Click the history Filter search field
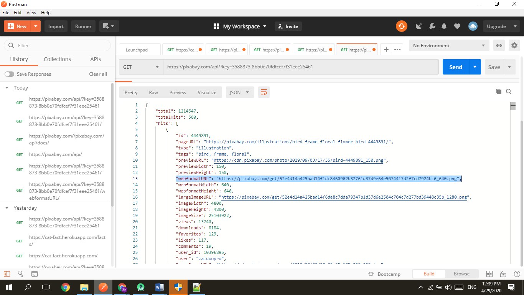524x295 pixels. point(58,45)
